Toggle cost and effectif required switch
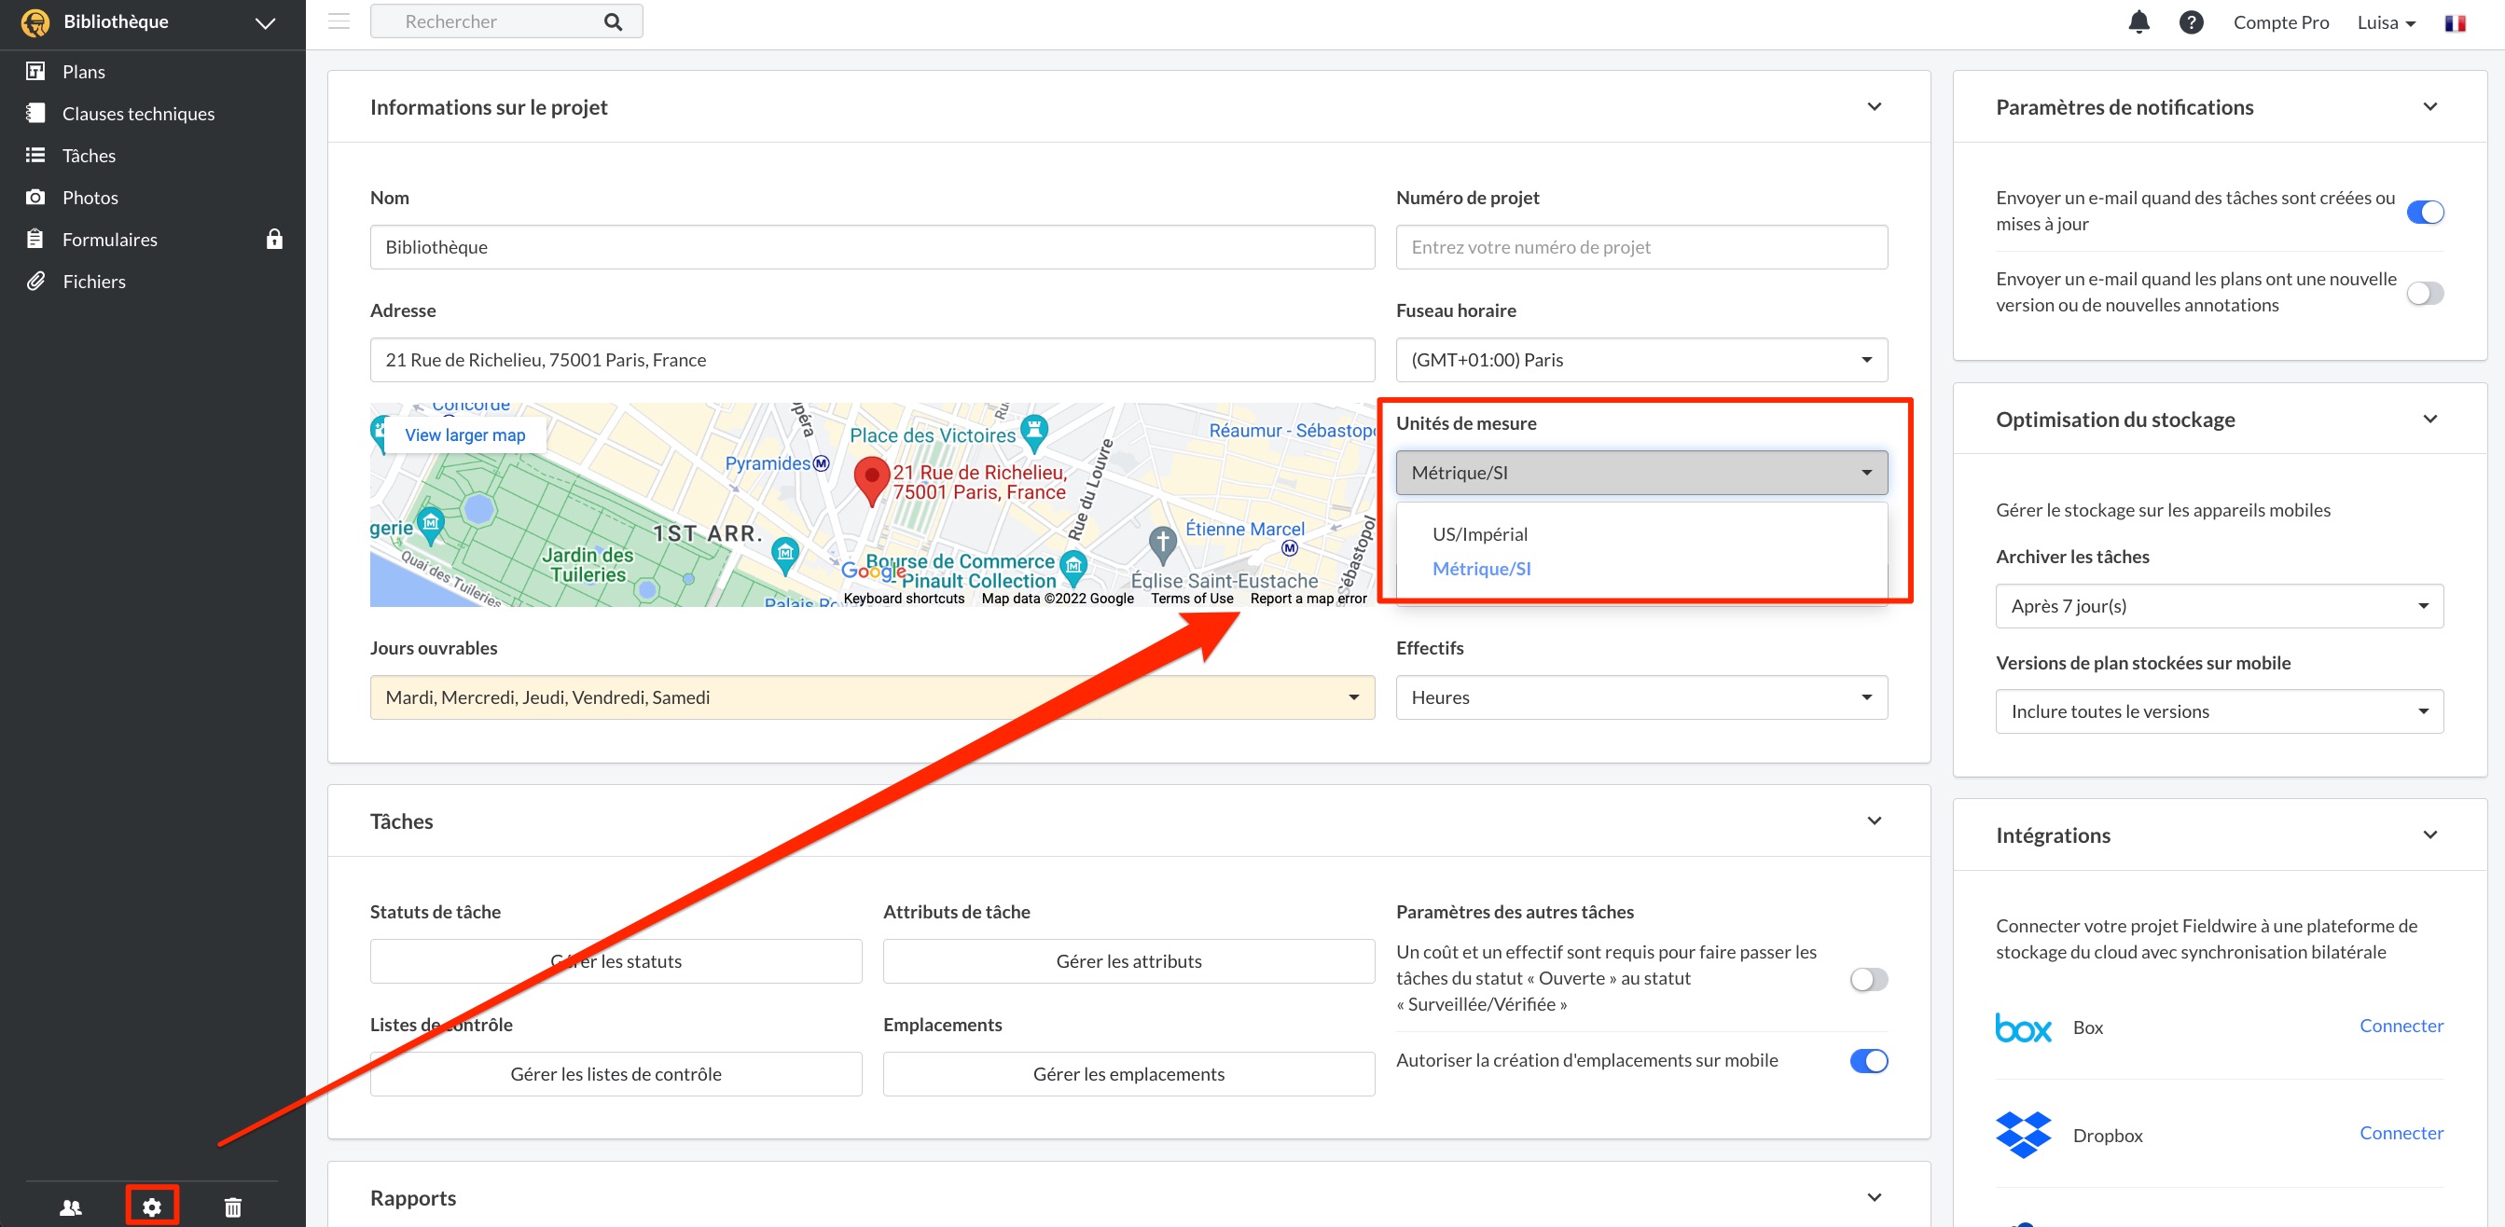The height and width of the screenshot is (1227, 2505). click(x=1868, y=979)
